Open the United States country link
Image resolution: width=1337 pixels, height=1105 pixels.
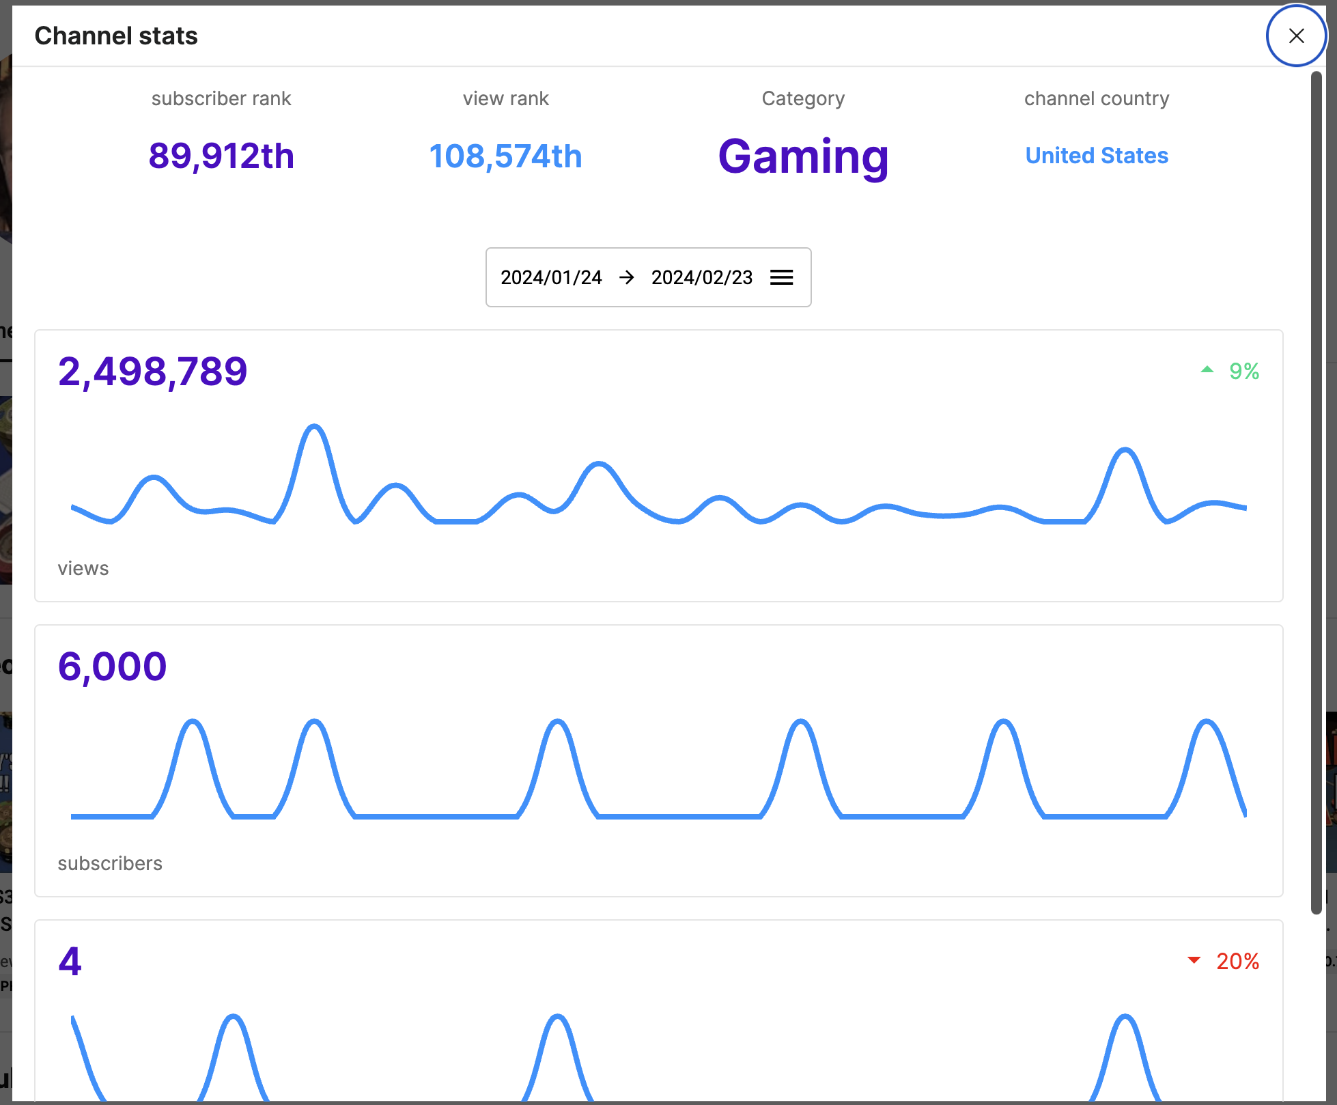click(x=1097, y=156)
